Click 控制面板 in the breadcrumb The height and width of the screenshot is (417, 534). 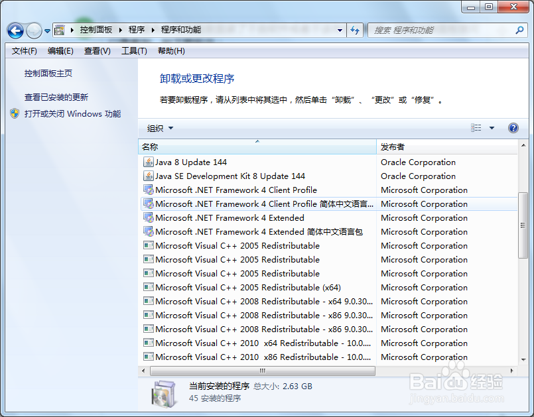(96, 30)
